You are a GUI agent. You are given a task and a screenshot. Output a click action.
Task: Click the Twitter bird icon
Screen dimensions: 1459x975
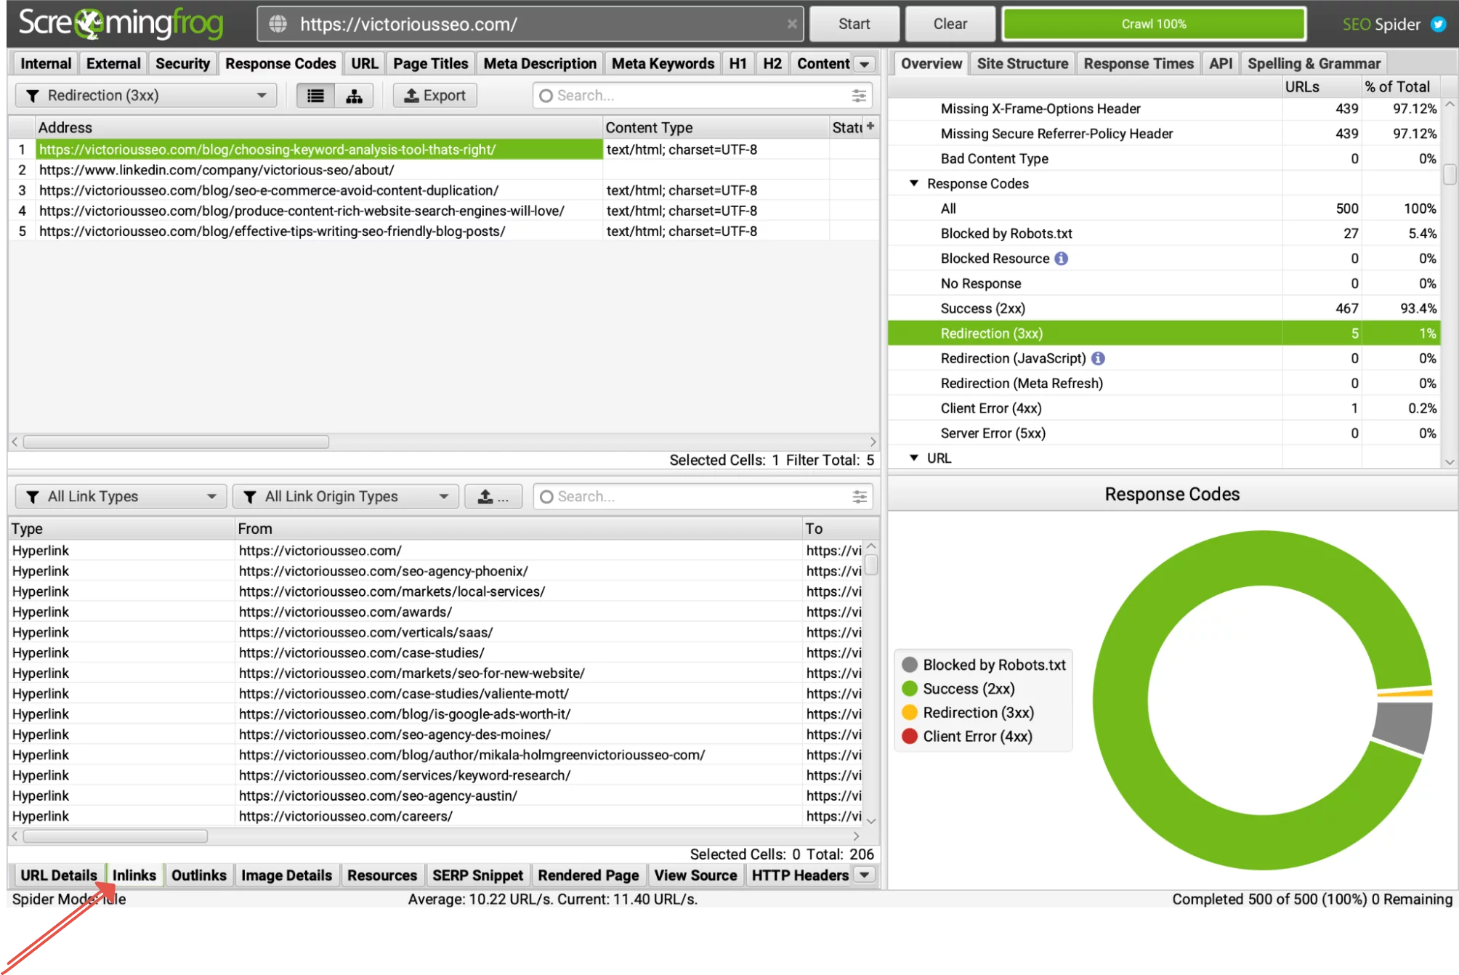tap(1438, 24)
